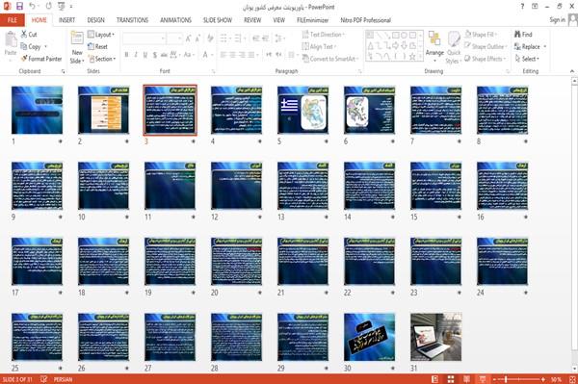Click the Undo arrow icon
Screen dimensions: 578x384
point(32,7)
